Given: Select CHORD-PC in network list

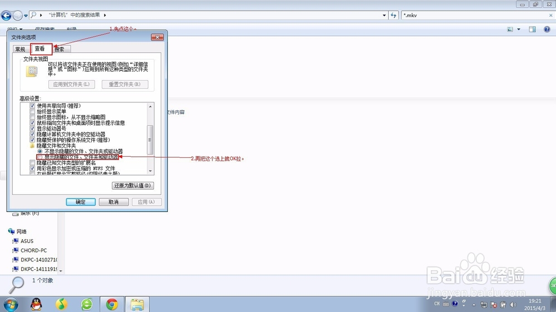Looking at the screenshot, I should coord(30,250).
